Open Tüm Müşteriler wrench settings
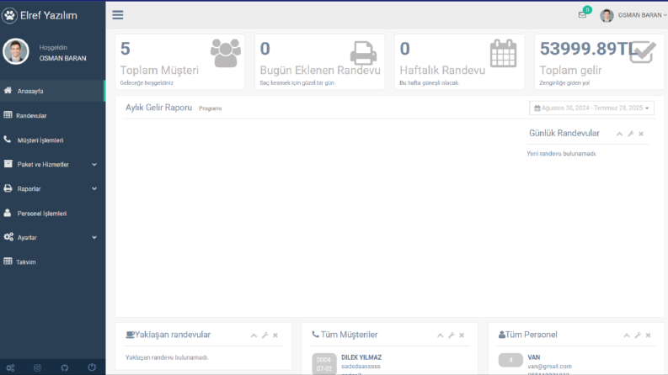Viewport: 668px width, 375px height. (x=452, y=335)
